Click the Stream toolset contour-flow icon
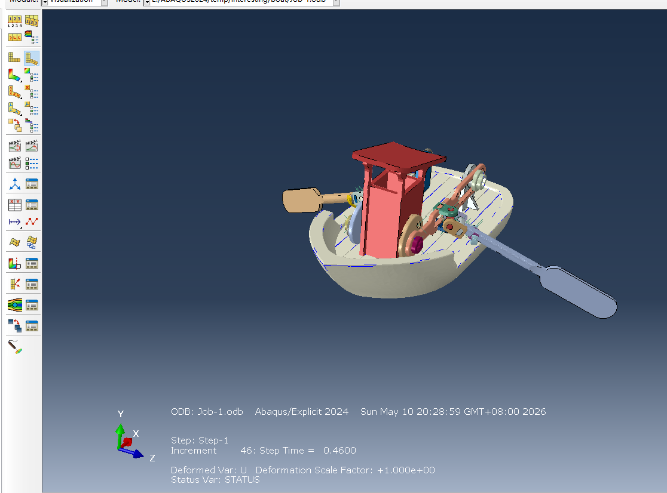The height and width of the screenshot is (493, 667). point(14,305)
